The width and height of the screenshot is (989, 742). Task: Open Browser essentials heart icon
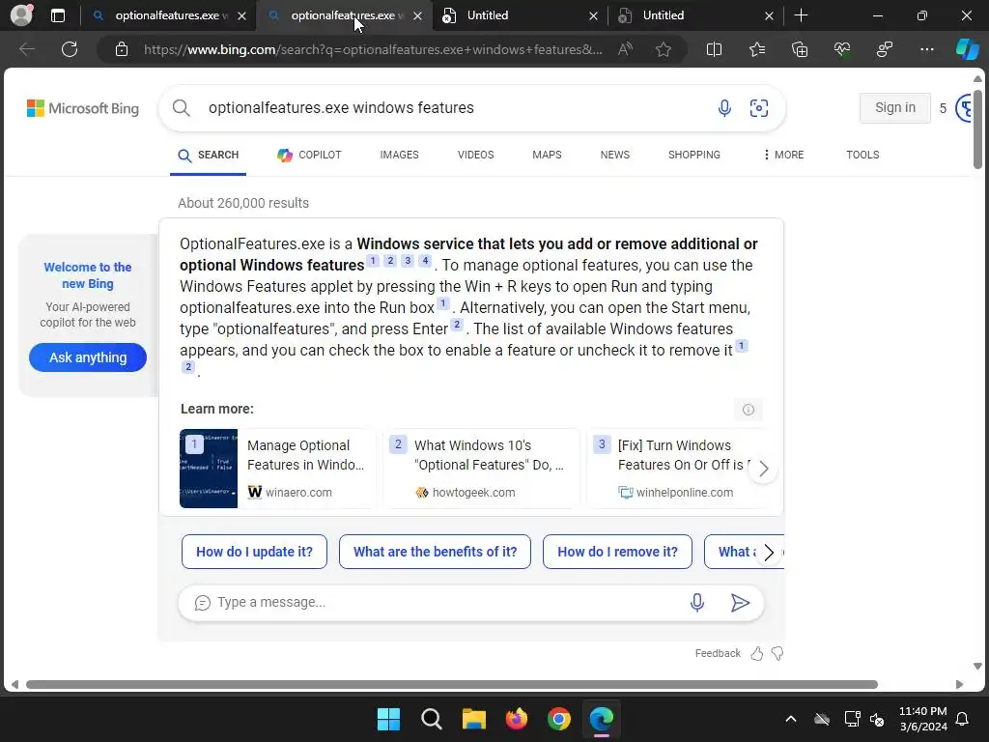click(842, 49)
